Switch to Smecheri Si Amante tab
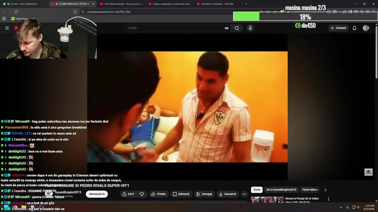Image resolution: width=378 pixels, height=212 pixels. click(218, 4)
